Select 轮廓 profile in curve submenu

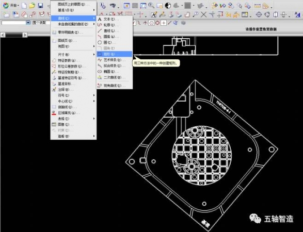[115, 25]
